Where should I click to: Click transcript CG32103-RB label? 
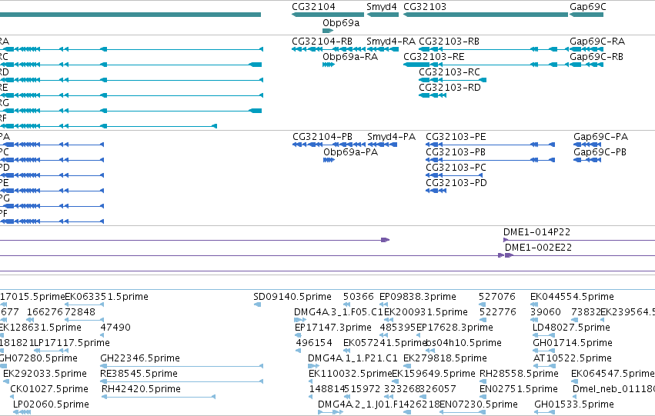click(x=449, y=42)
